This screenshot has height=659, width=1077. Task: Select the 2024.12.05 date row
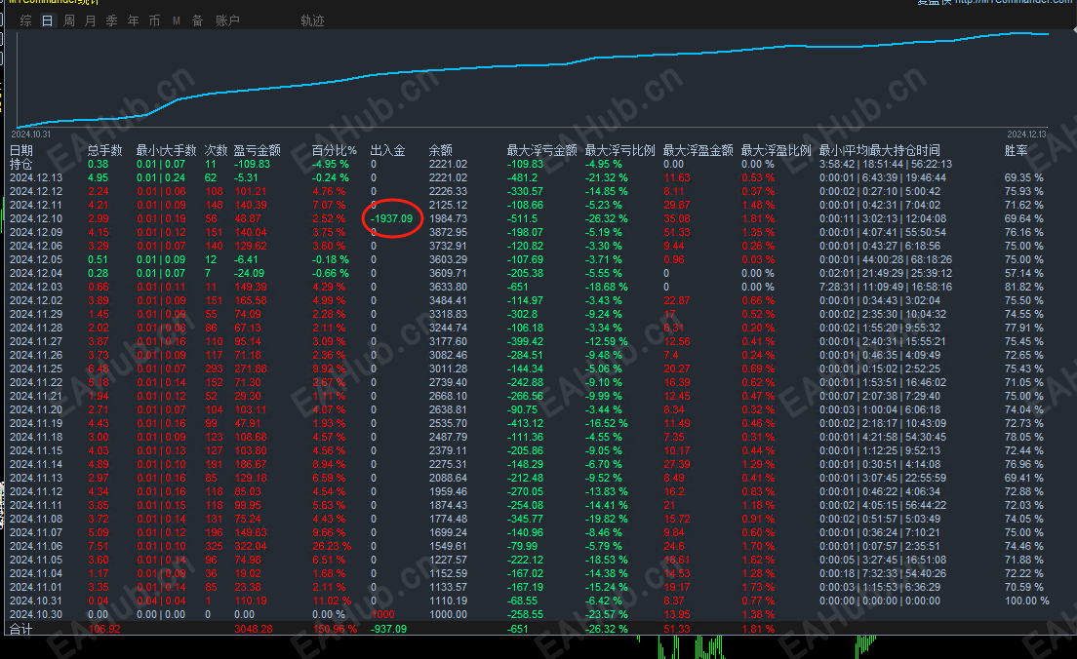pos(36,259)
